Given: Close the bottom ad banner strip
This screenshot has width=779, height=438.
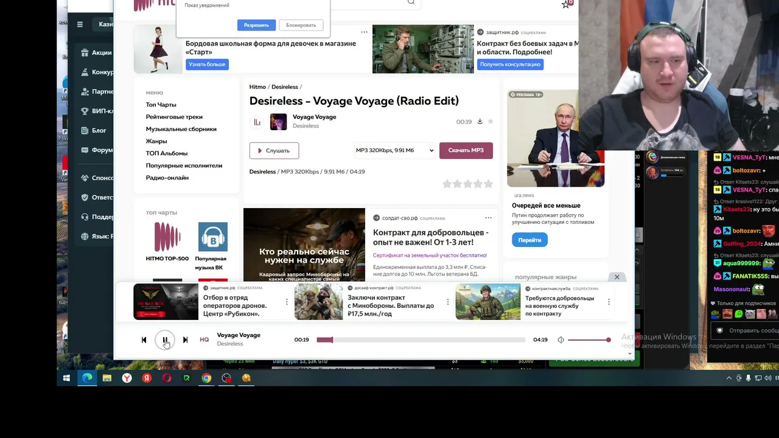Looking at the screenshot, I should click(617, 277).
